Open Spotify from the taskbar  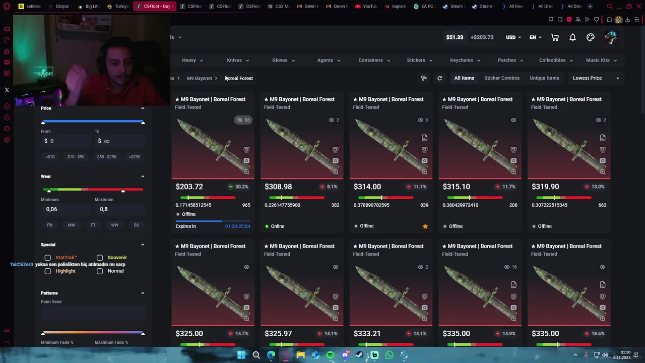(x=330, y=355)
